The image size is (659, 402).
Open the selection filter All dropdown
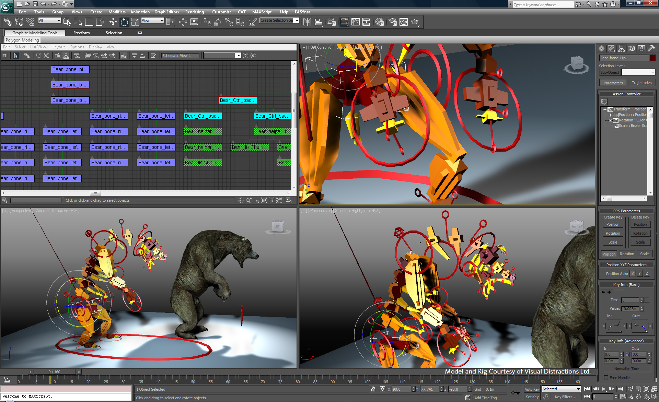click(x=49, y=21)
